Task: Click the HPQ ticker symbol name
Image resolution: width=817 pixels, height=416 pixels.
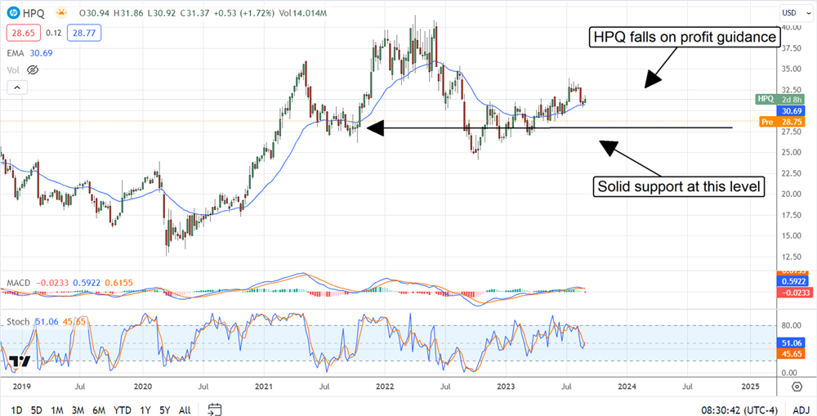Action: pos(34,15)
